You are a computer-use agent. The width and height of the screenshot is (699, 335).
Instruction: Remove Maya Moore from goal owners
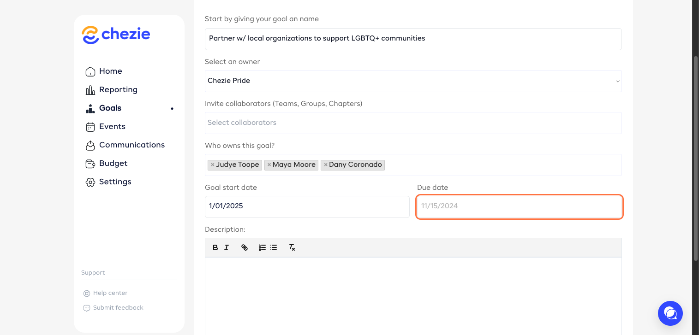click(269, 165)
